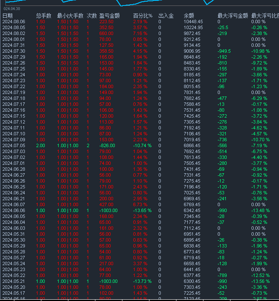The image size is (279, 301).
Task: Click the -949.5 max floating loss cell
Action: [x=224, y=51]
